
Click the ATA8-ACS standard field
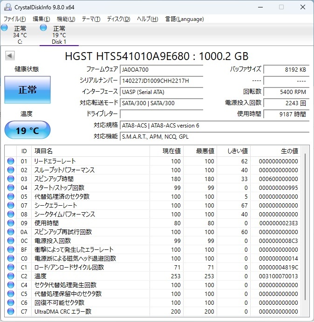pos(215,125)
